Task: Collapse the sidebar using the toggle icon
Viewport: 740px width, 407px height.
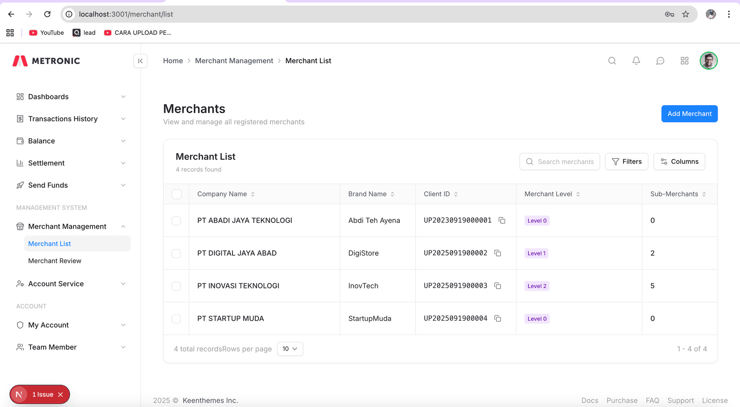Action: pos(140,61)
